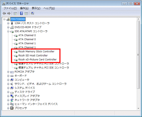Open the 表示(V) menu
142x117 pixels.
point(36,8)
